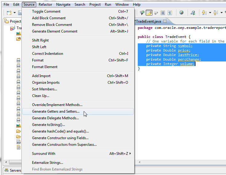The width and height of the screenshot is (226, 175).
Task: Open the Next Annotation dropdown arrow
Action: pos(210,13)
